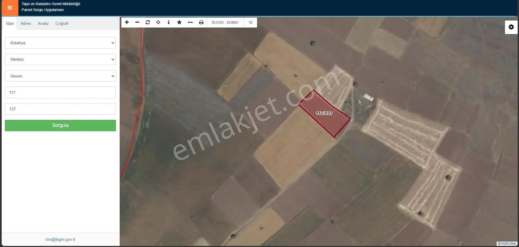Switch to the İdari tab

click(x=10, y=23)
